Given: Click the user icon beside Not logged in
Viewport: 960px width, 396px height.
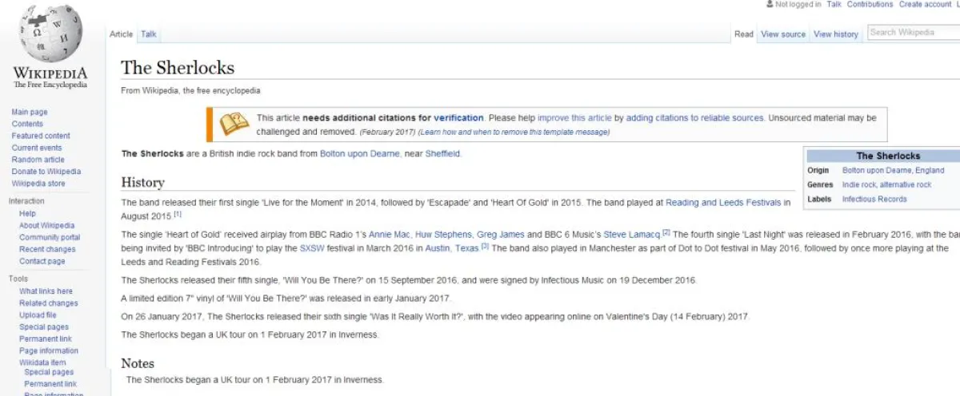Looking at the screenshot, I should point(770,4).
